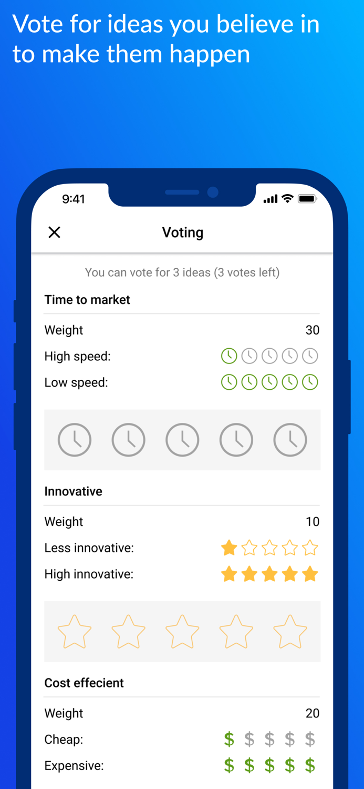The width and height of the screenshot is (364, 789).
Task: Click the single filled star for Less innovative
Action: tap(229, 548)
